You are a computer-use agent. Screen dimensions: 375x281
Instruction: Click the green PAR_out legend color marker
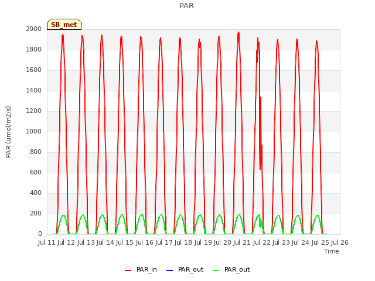(216, 270)
